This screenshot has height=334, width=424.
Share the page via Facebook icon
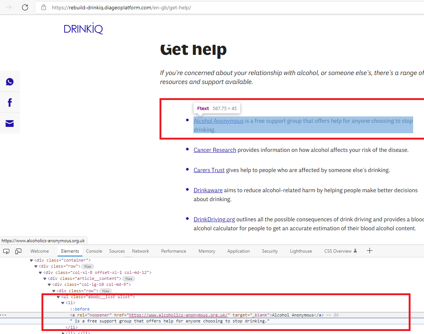[10, 102]
